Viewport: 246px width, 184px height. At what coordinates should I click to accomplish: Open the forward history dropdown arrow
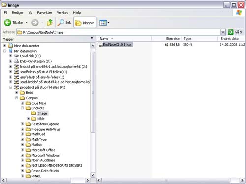click(x=42, y=22)
